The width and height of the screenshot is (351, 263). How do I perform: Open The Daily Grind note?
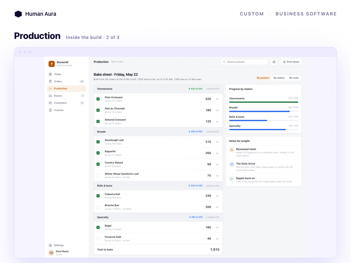tap(264, 167)
